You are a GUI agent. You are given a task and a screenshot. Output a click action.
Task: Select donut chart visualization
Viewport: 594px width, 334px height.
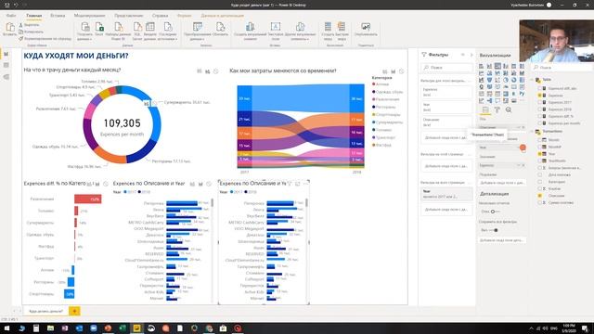514,80
